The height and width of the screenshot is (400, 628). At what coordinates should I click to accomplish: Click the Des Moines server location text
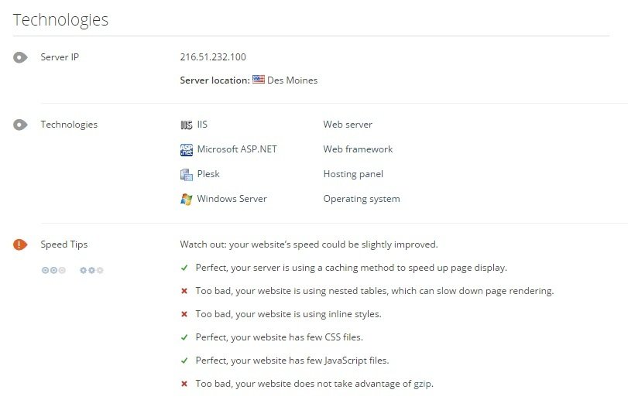tap(293, 80)
